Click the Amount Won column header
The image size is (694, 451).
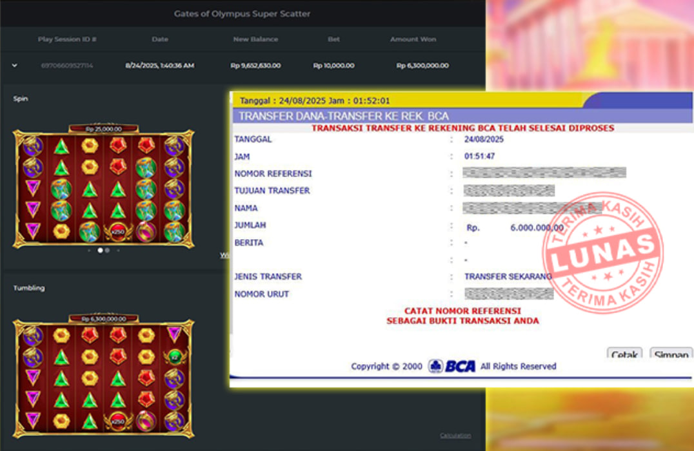[x=413, y=39]
